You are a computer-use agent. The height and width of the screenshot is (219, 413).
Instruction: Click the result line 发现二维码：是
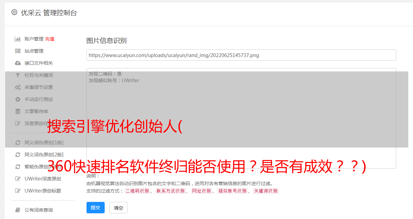coord(105,74)
